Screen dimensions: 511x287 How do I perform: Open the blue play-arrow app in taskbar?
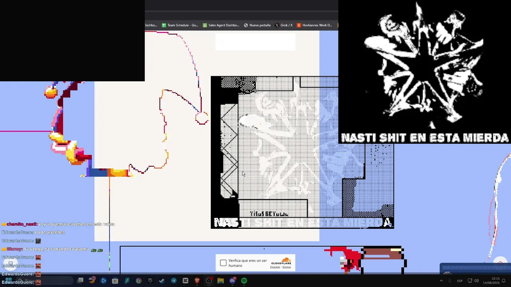[x=103, y=281]
